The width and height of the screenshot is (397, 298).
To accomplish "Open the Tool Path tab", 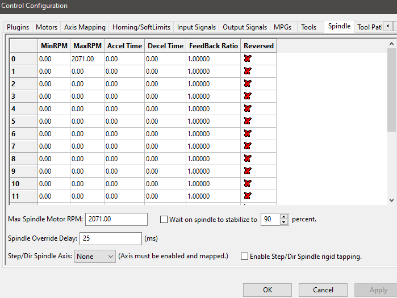I will [x=370, y=27].
